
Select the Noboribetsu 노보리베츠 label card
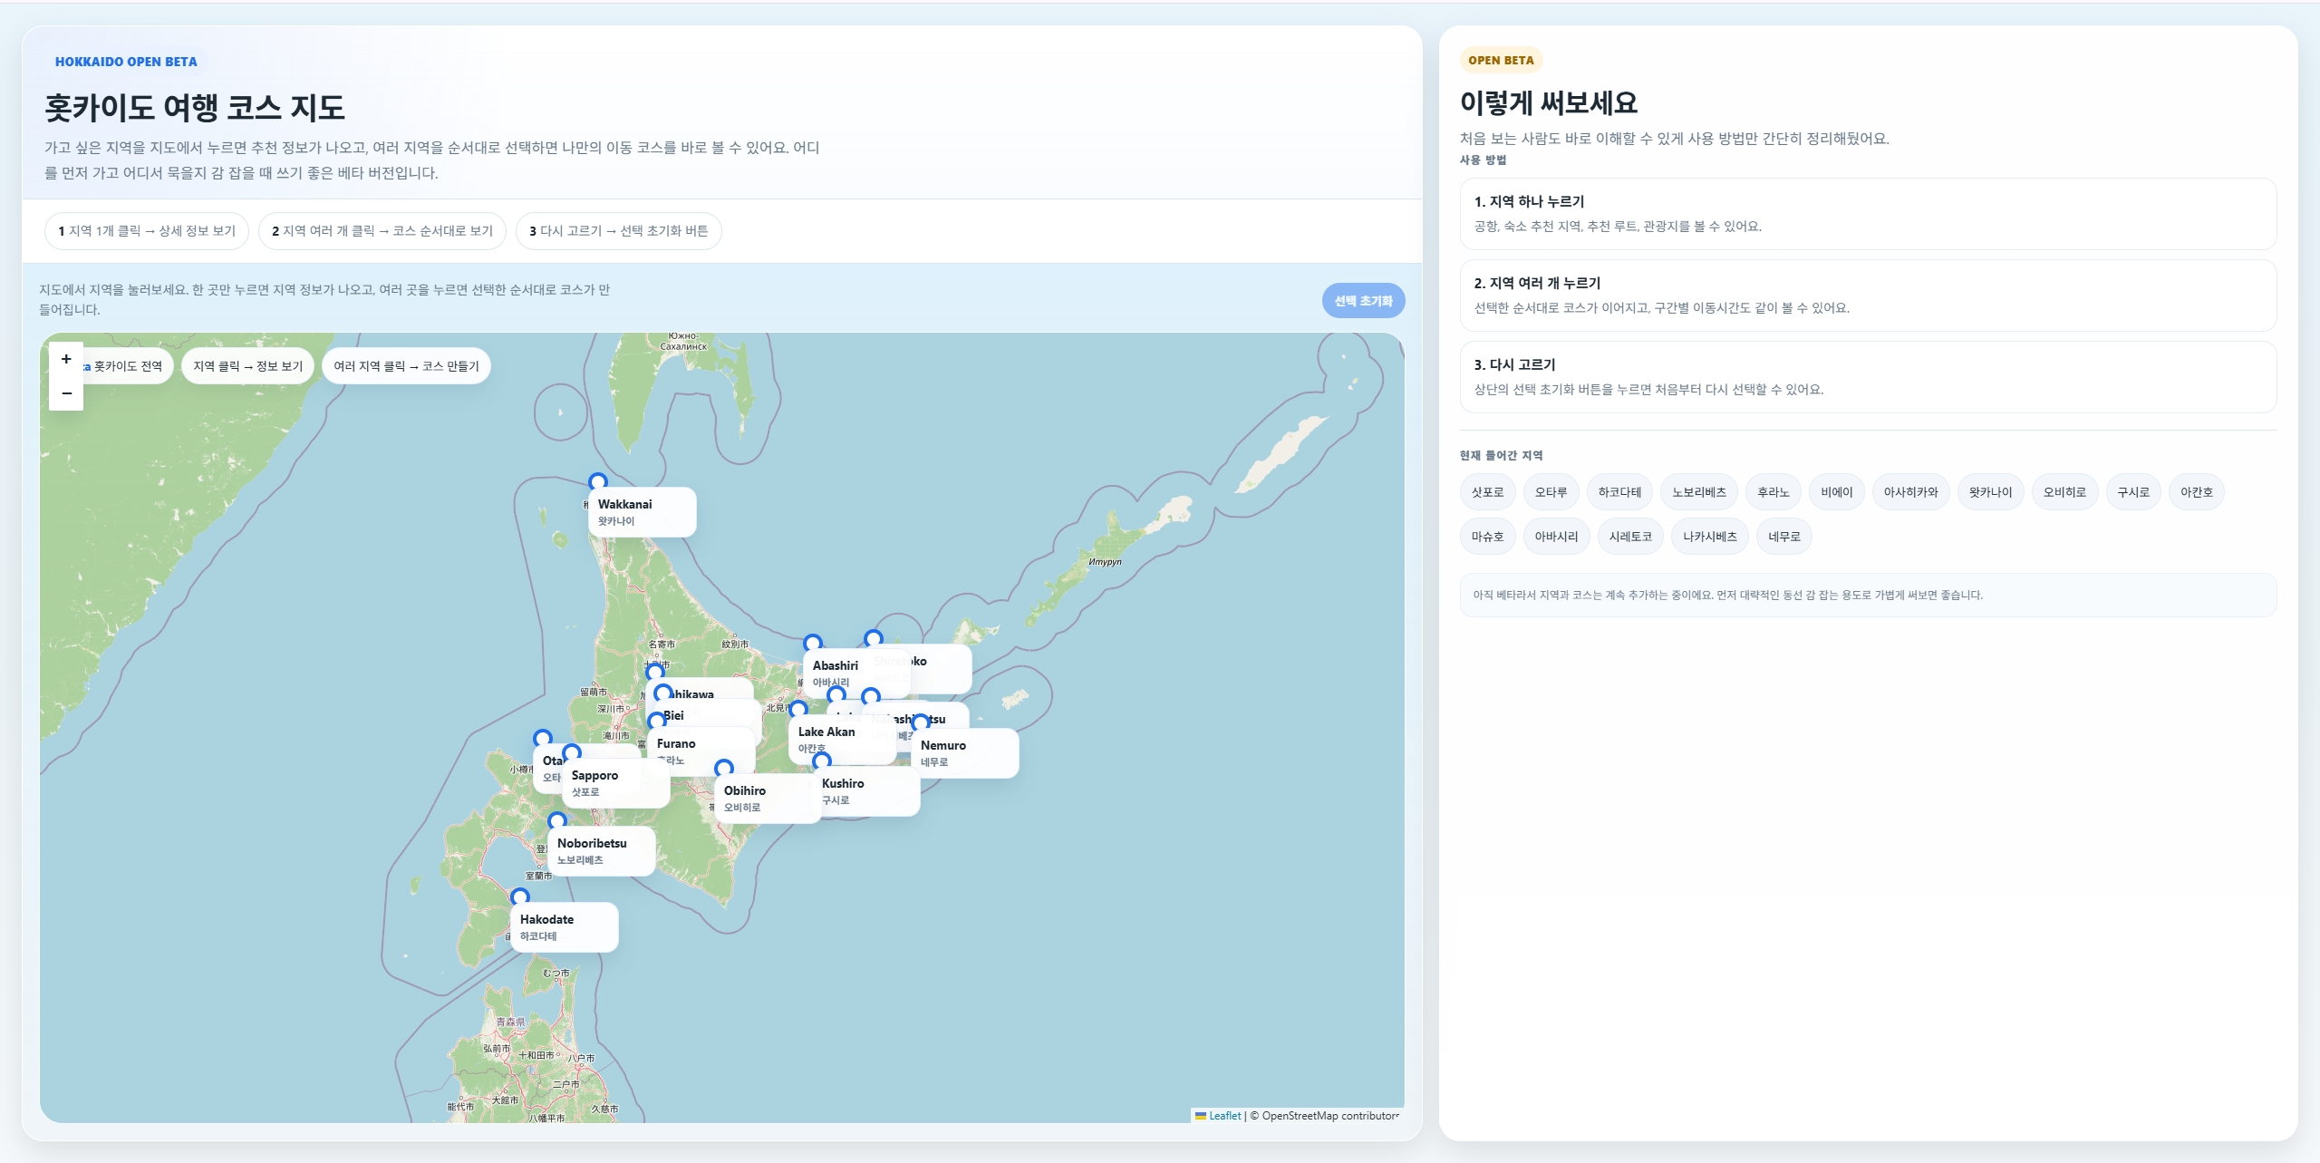[601, 851]
